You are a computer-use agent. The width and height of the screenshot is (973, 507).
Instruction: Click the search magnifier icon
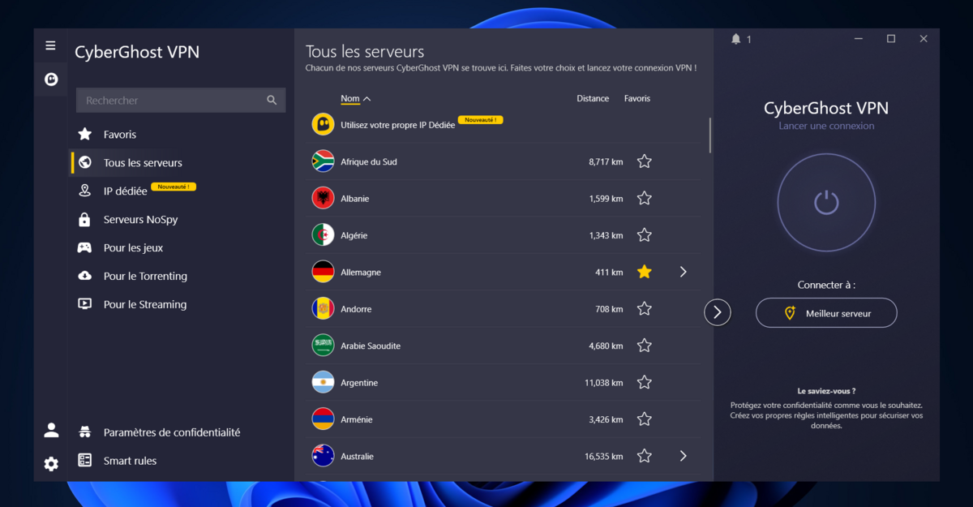(x=272, y=101)
